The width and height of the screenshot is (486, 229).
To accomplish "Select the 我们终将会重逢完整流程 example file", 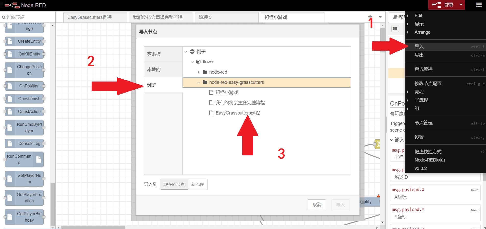I will [266, 103].
